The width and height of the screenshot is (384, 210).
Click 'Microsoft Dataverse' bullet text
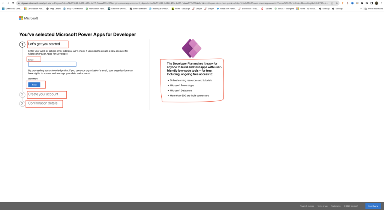(181, 90)
